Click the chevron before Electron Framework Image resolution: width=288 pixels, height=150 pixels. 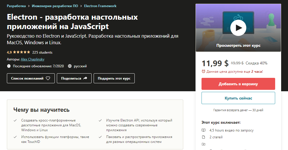coord(81,6)
